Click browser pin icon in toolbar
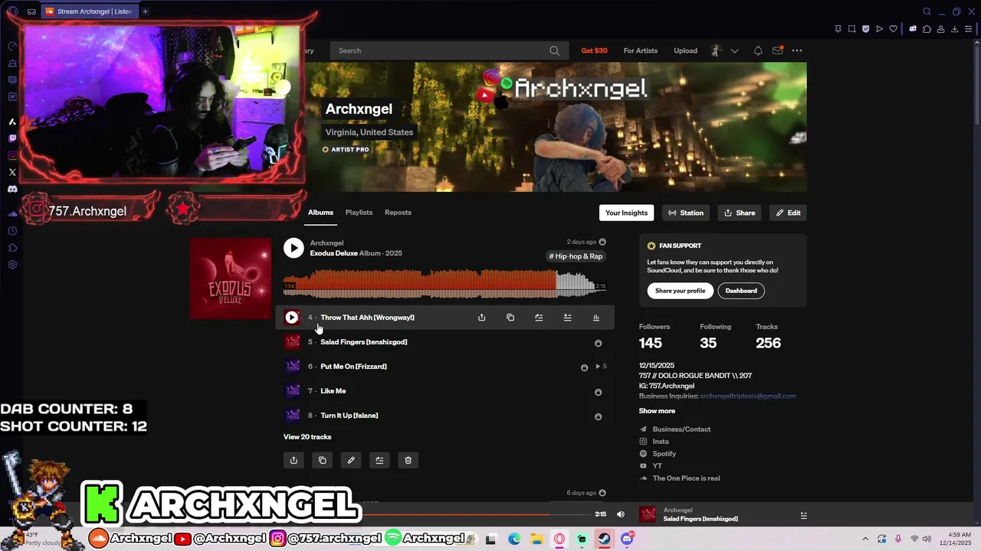The image size is (981, 551). pos(838,29)
